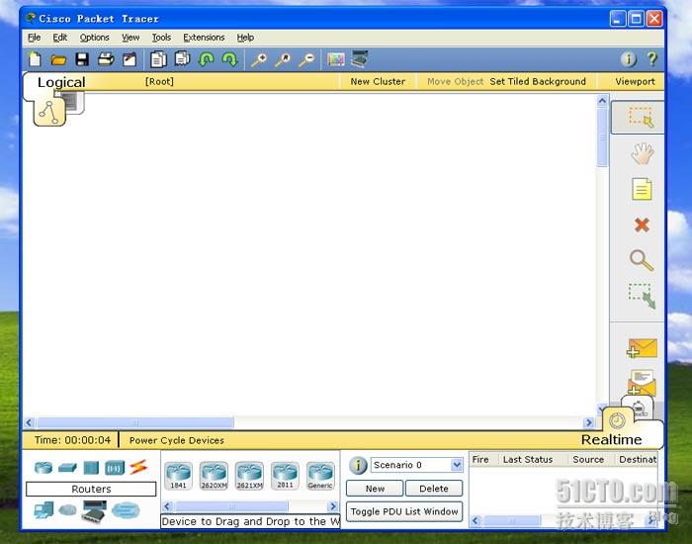Click the Undo green arrow icon
This screenshot has width=692, height=544.
click(206, 59)
